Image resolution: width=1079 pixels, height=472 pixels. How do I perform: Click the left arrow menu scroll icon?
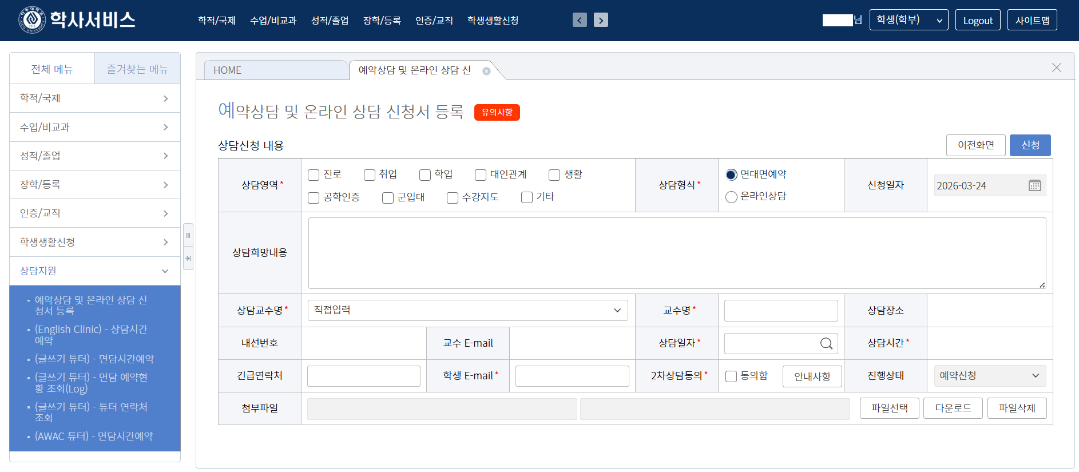click(580, 20)
